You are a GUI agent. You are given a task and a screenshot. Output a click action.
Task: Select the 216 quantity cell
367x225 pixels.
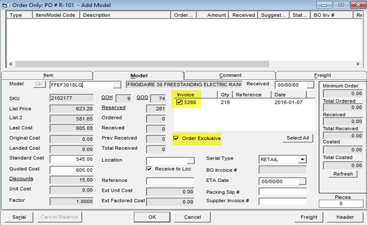(x=225, y=102)
